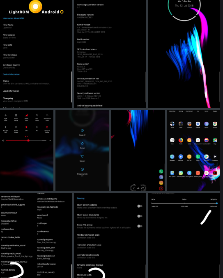Enable Show screen updates switch

click(140, 206)
